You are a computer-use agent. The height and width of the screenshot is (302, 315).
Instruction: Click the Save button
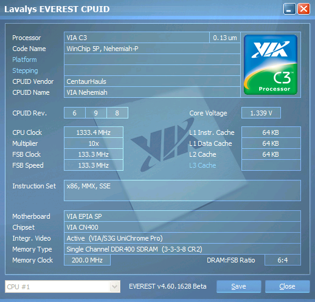pyautogui.click(x=238, y=286)
